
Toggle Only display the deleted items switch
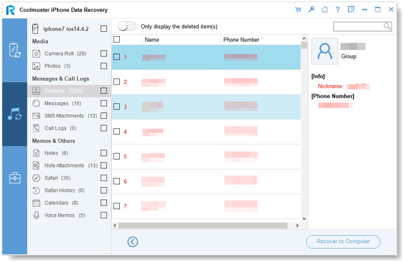point(127,26)
